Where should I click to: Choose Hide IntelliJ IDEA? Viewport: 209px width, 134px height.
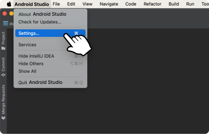point(36,56)
